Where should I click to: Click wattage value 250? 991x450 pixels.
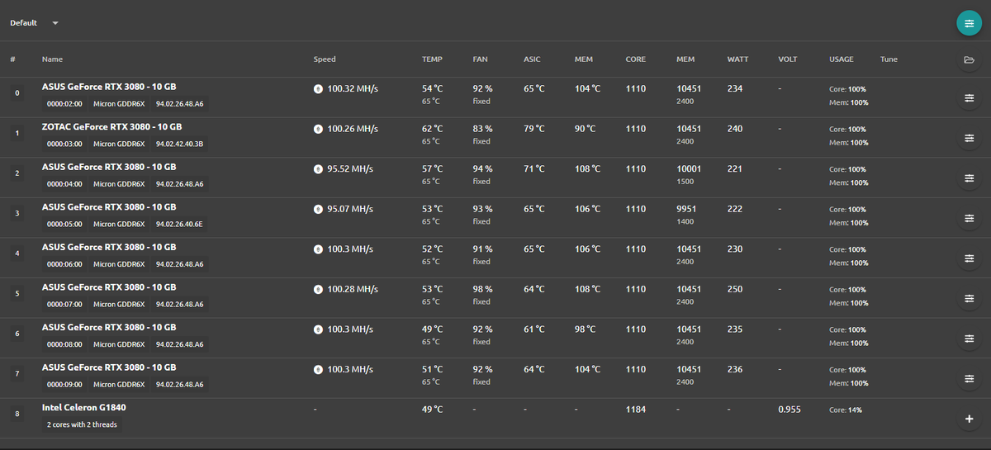pyautogui.click(x=735, y=289)
